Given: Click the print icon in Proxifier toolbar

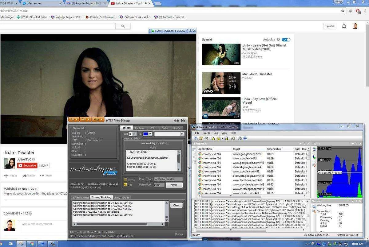Looking at the screenshot, I should coord(240,138).
